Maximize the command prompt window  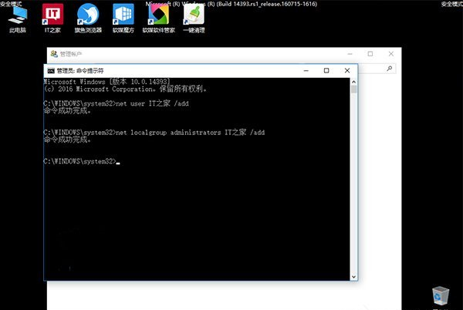(x=326, y=70)
